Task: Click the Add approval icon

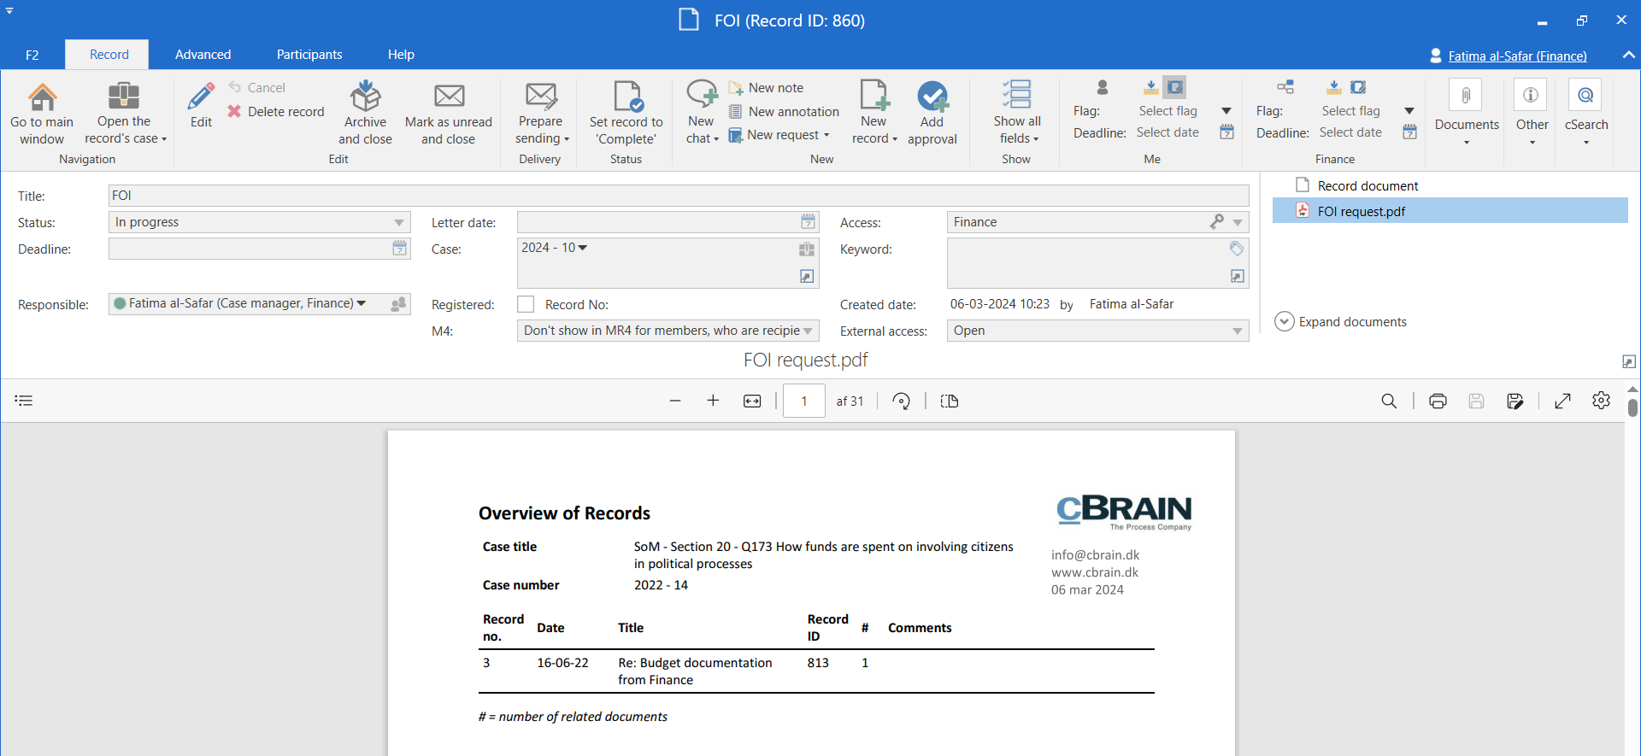Action: 932,97
